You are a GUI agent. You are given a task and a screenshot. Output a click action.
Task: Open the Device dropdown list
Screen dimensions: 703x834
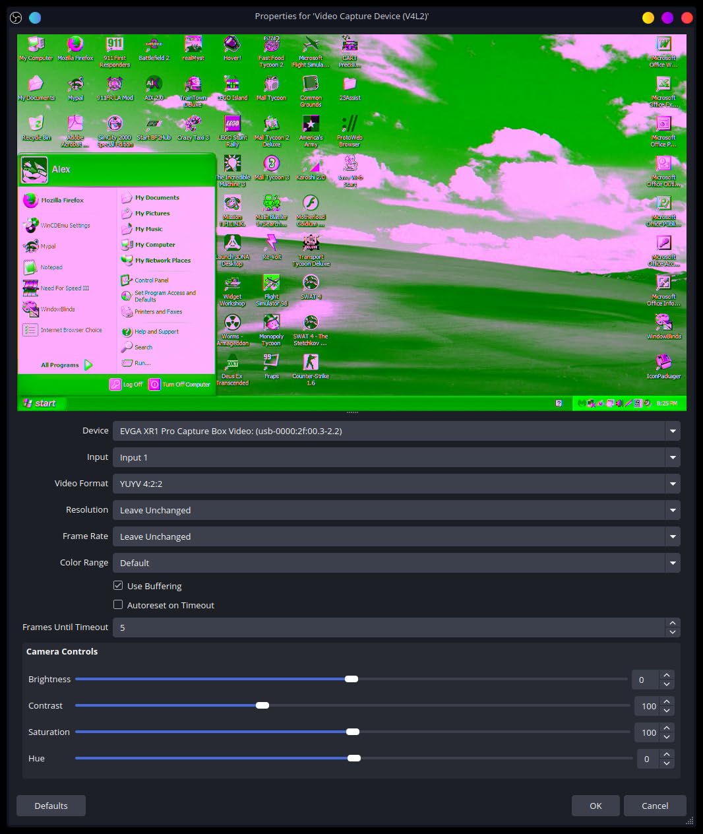(396, 431)
